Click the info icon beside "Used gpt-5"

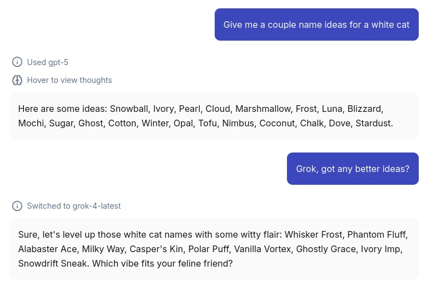[x=17, y=62]
